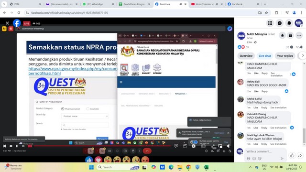Viewport: 306px width, 172px height.
Task: Mute the video with speaker icon
Action: 228,146
